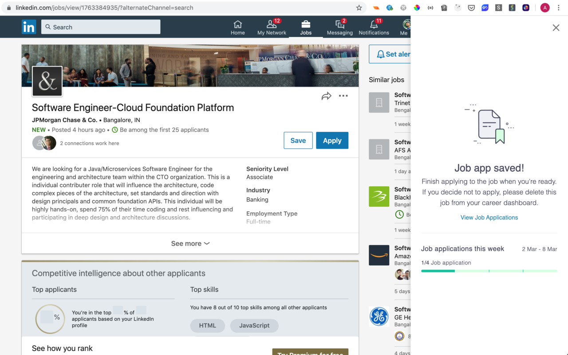Expand the job description with See more
Image resolution: width=568 pixels, height=355 pixels.
190,243
